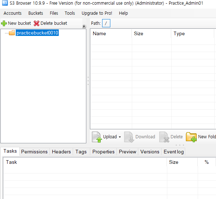The width and height of the screenshot is (216, 199).
Task: Sort file list by Type column
Action: coord(193,33)
